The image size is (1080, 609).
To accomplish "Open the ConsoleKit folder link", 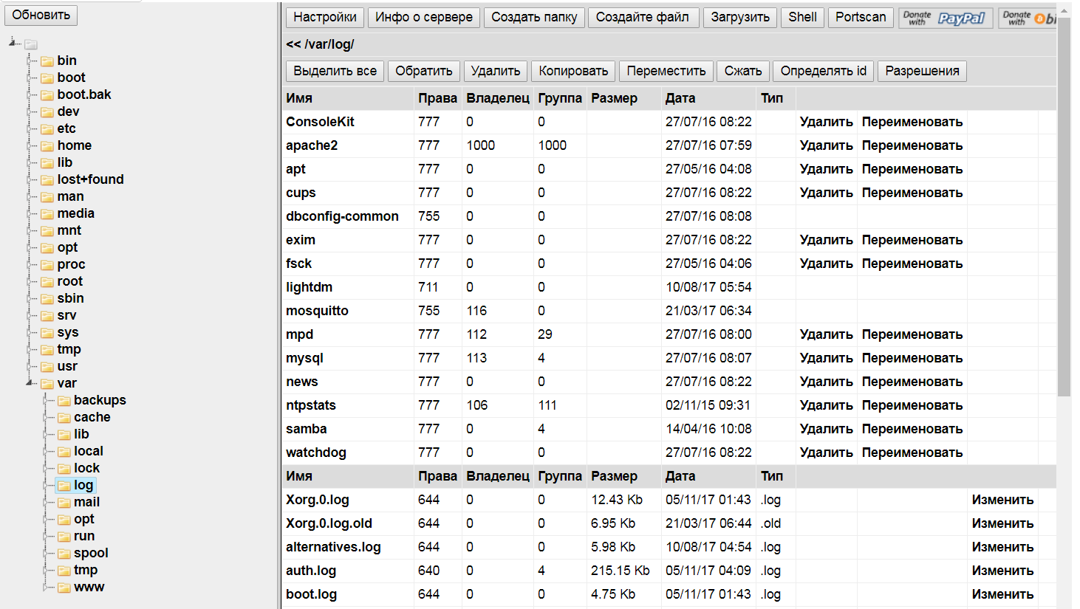I will point(321,122).
